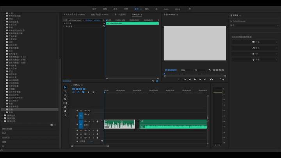Click the Play button in Program monitor
Screen dimensions: 281x158
click(195, 79)
